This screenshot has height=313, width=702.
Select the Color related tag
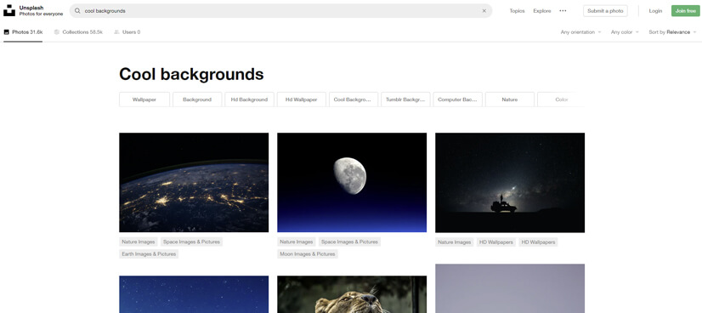click(562, 100)
